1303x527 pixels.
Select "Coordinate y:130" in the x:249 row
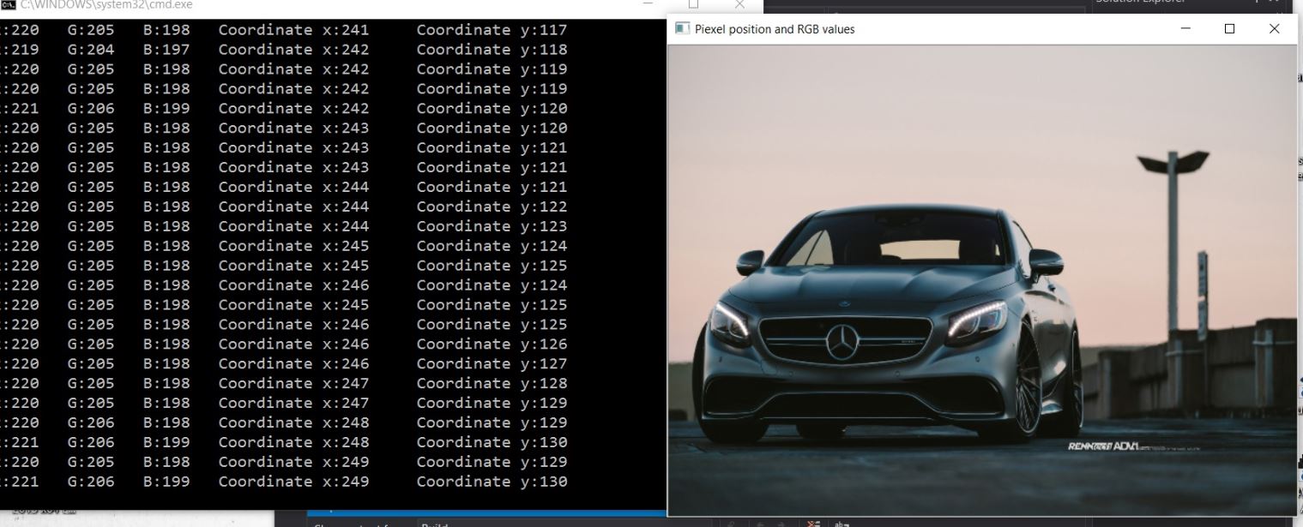[492, 482]
